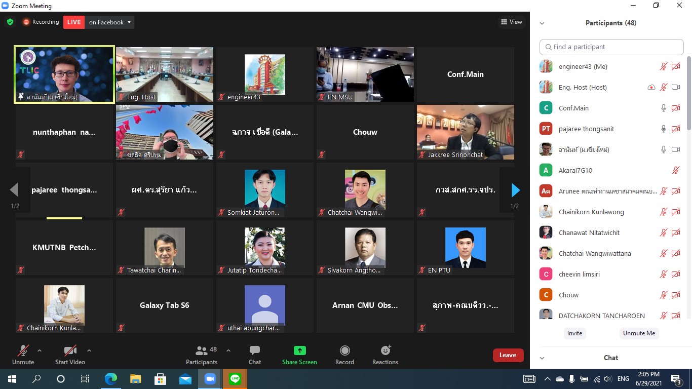Click the participants list scrollbar

coord(688,94)
